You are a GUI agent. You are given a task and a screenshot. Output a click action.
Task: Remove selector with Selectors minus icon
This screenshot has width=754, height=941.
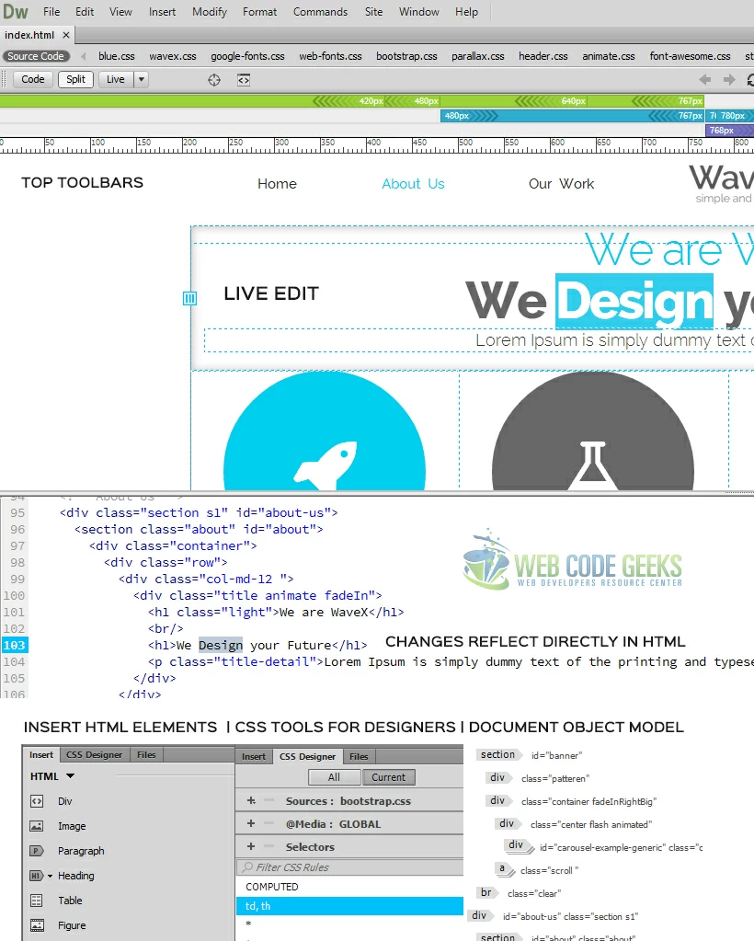(x=269, y=846)
